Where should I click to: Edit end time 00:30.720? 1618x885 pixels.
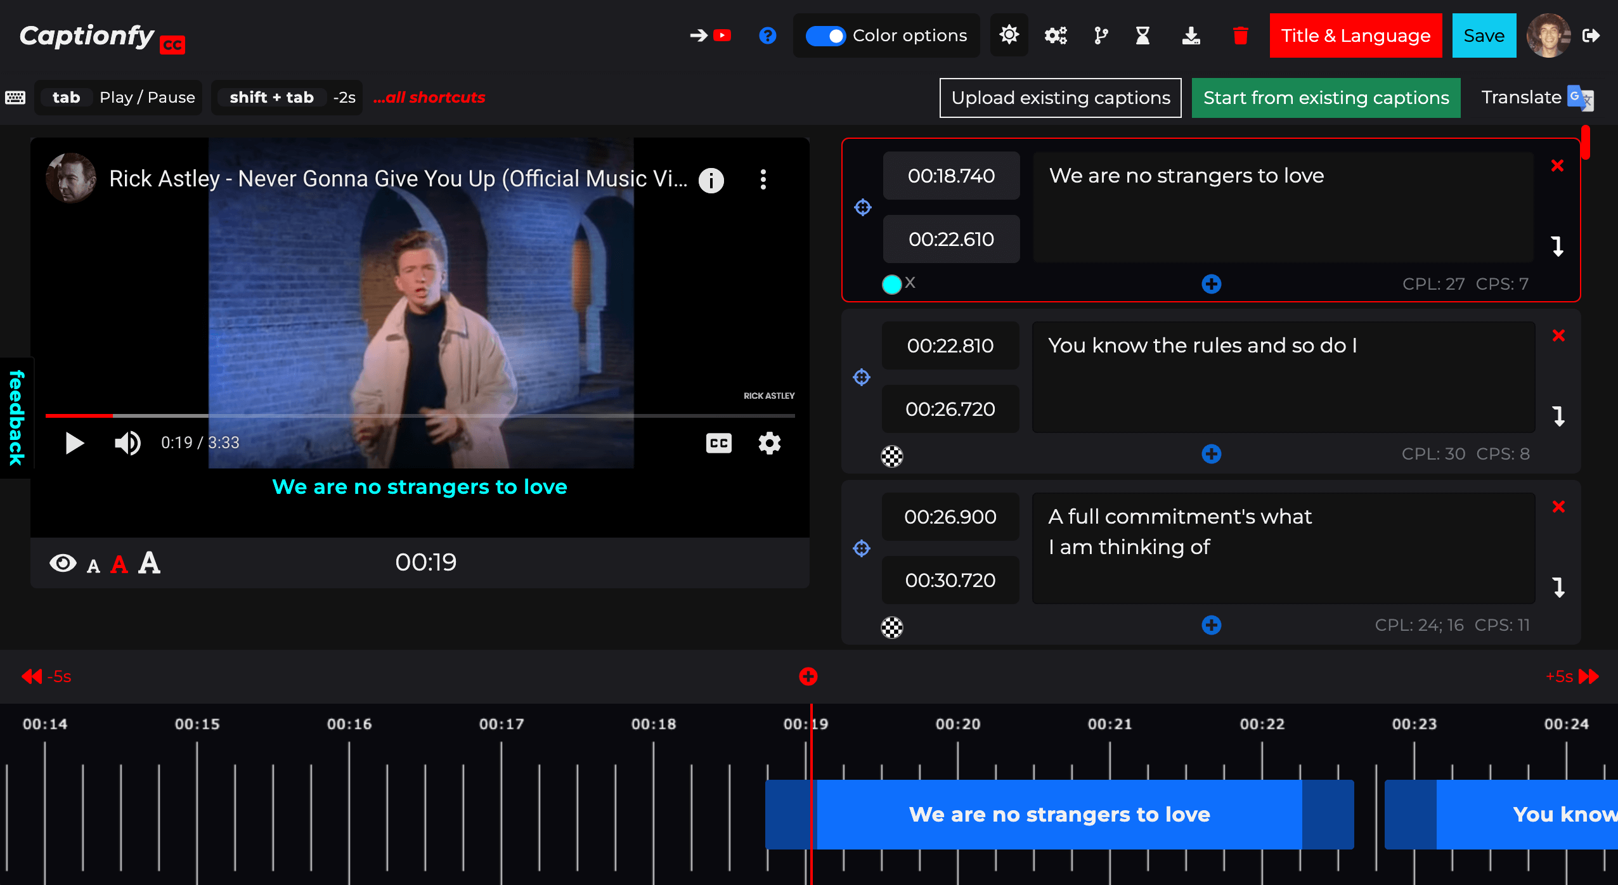tap(950, 580)
